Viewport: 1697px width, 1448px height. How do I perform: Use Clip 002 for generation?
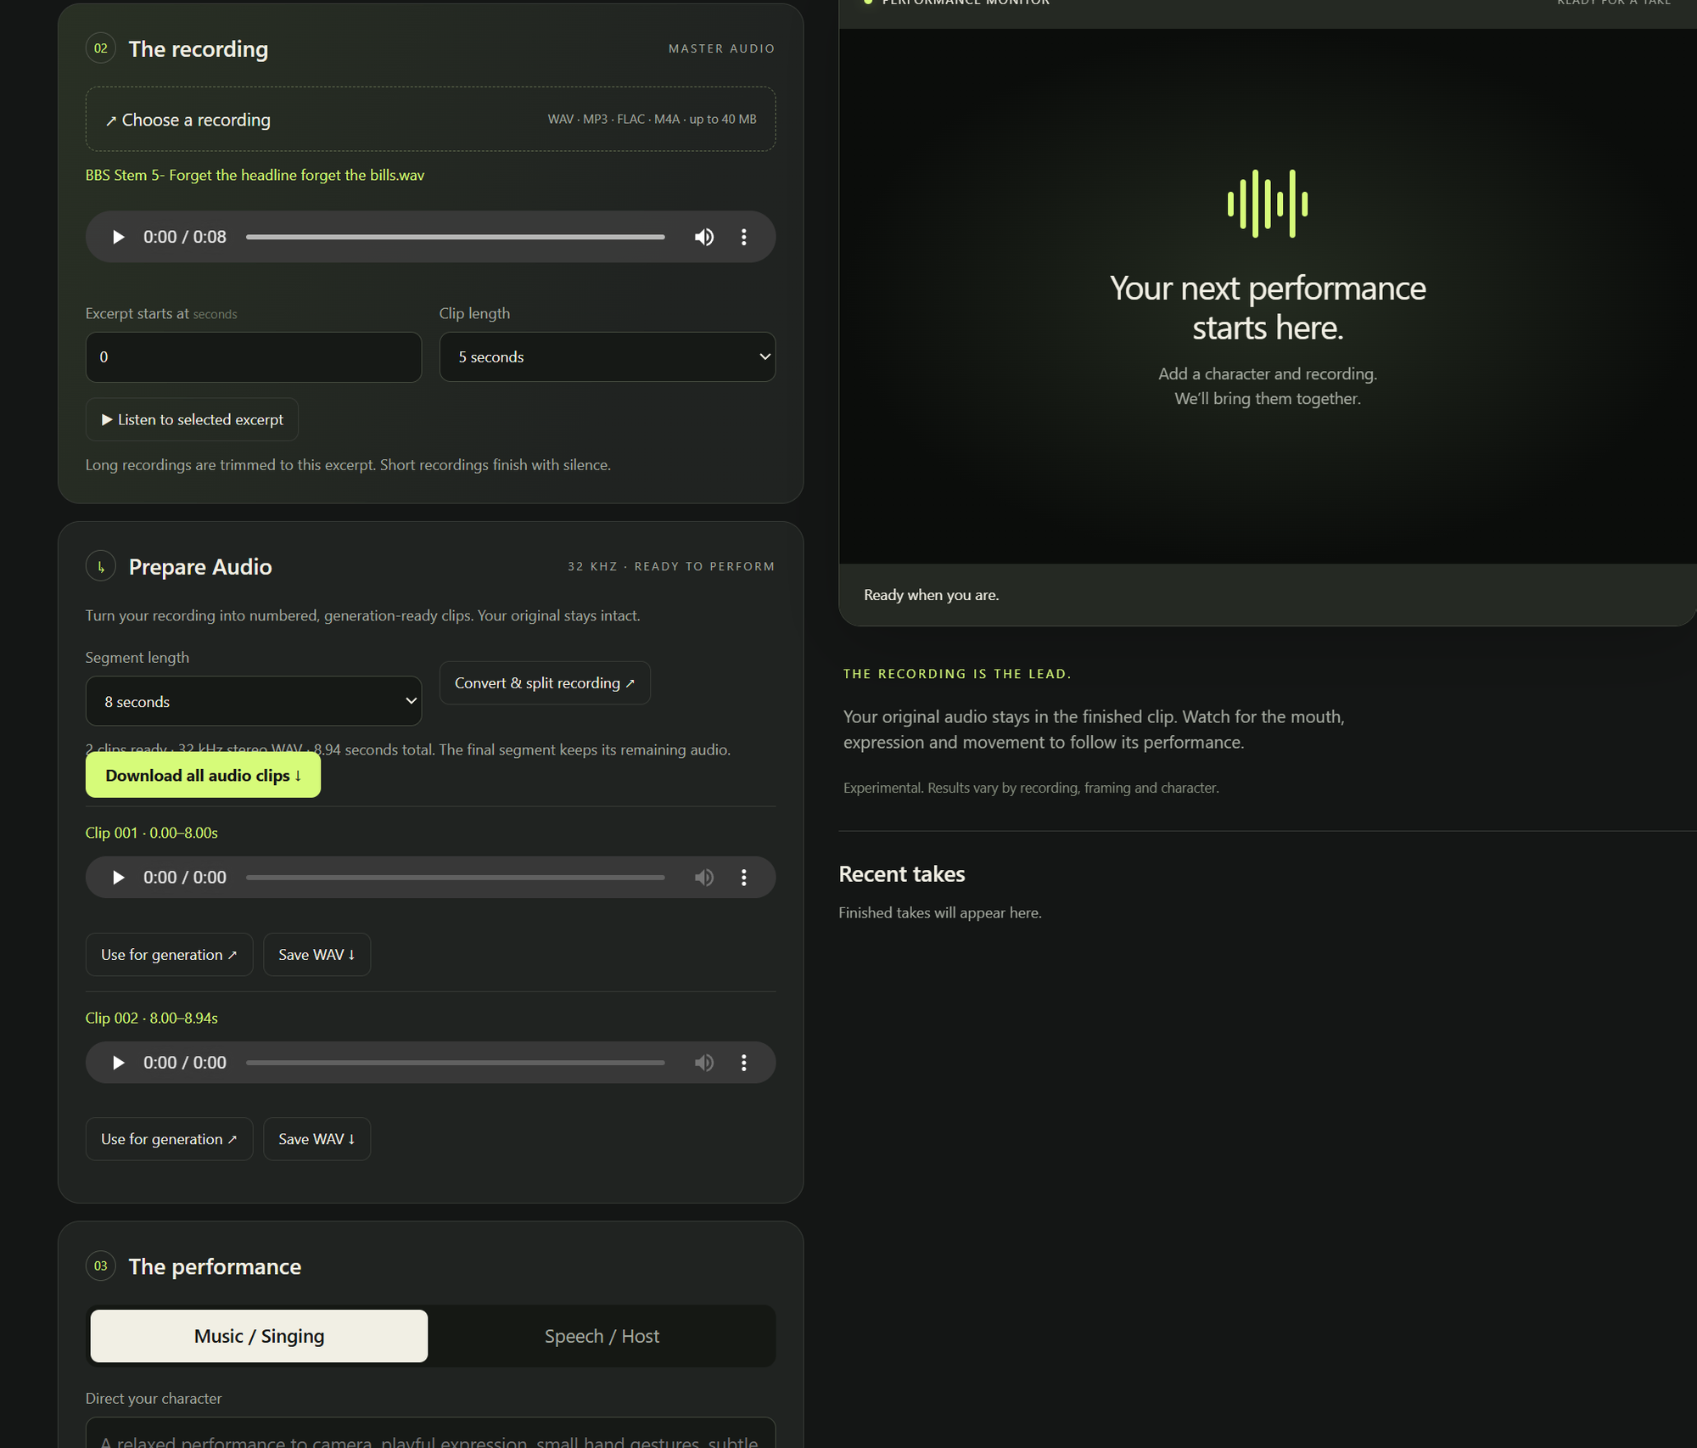coord(169,1139)
